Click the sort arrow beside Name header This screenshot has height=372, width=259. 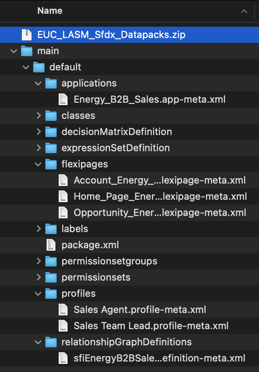tap(244, 11)
